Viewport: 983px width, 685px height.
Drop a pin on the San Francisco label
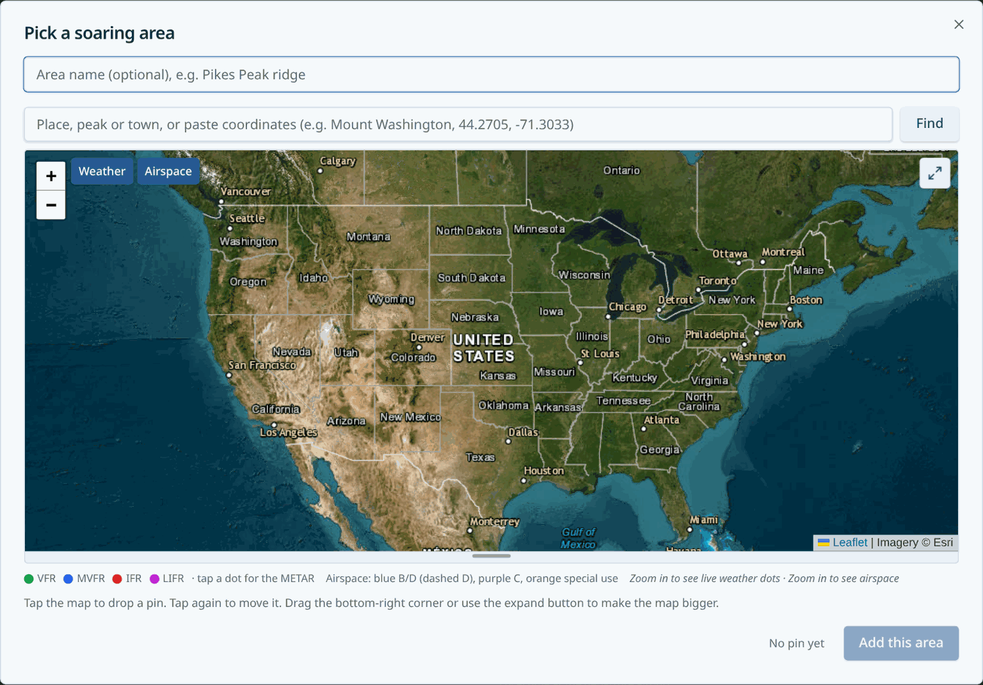pyautogui.click(x=262, y=365)
